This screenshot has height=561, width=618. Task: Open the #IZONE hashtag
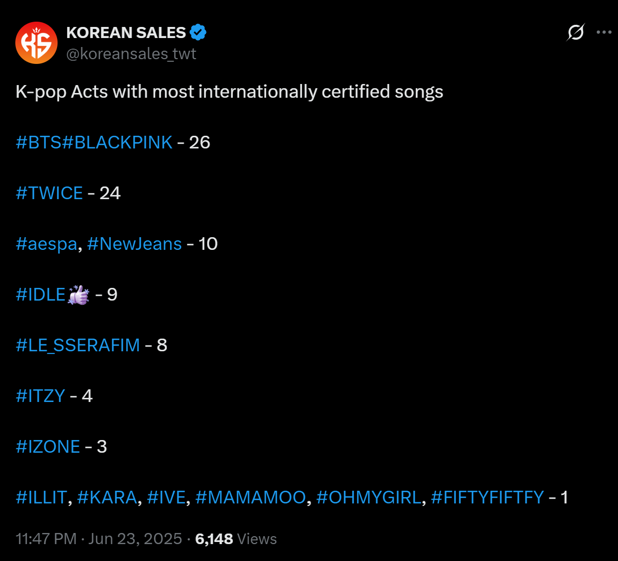[x=48, y=447]
